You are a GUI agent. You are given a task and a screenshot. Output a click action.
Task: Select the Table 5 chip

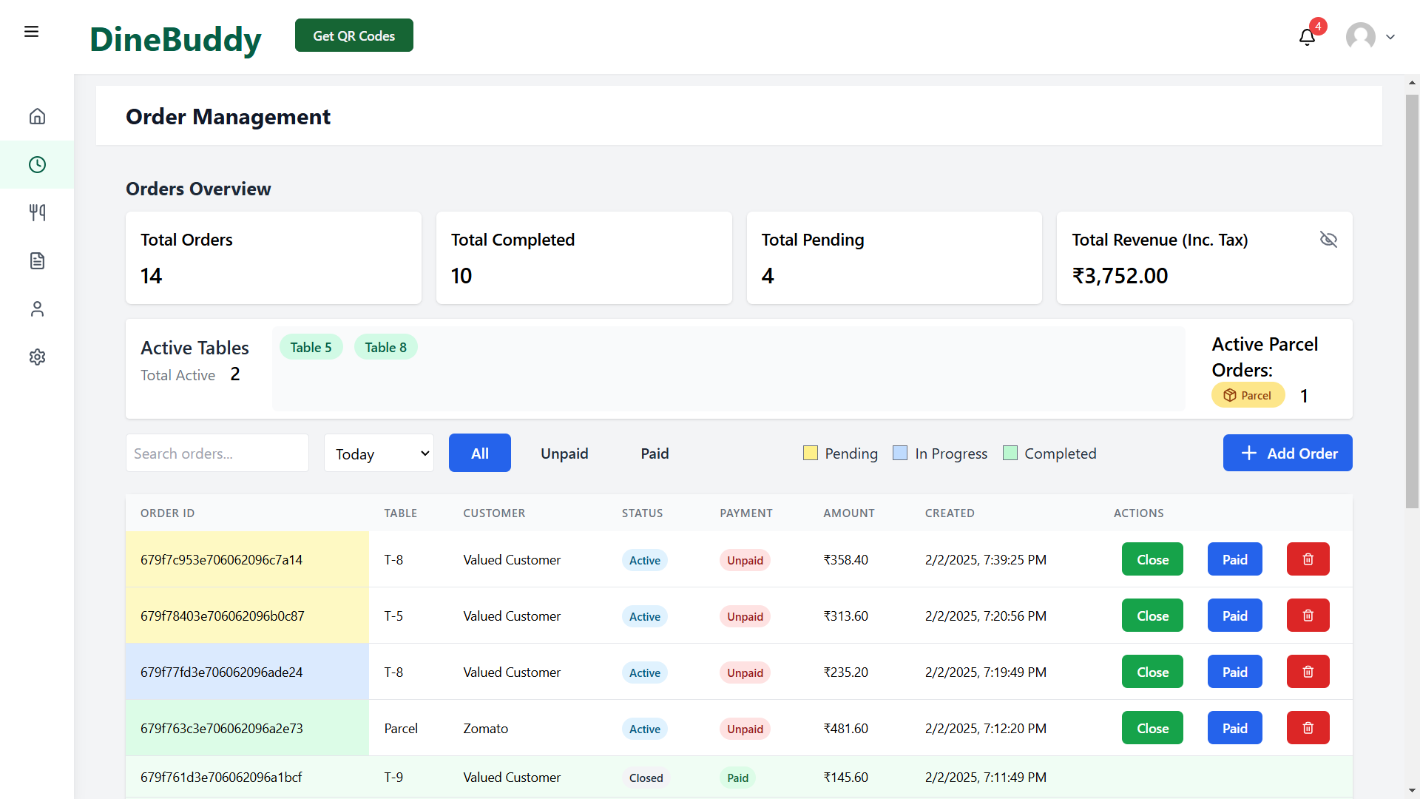311,347
